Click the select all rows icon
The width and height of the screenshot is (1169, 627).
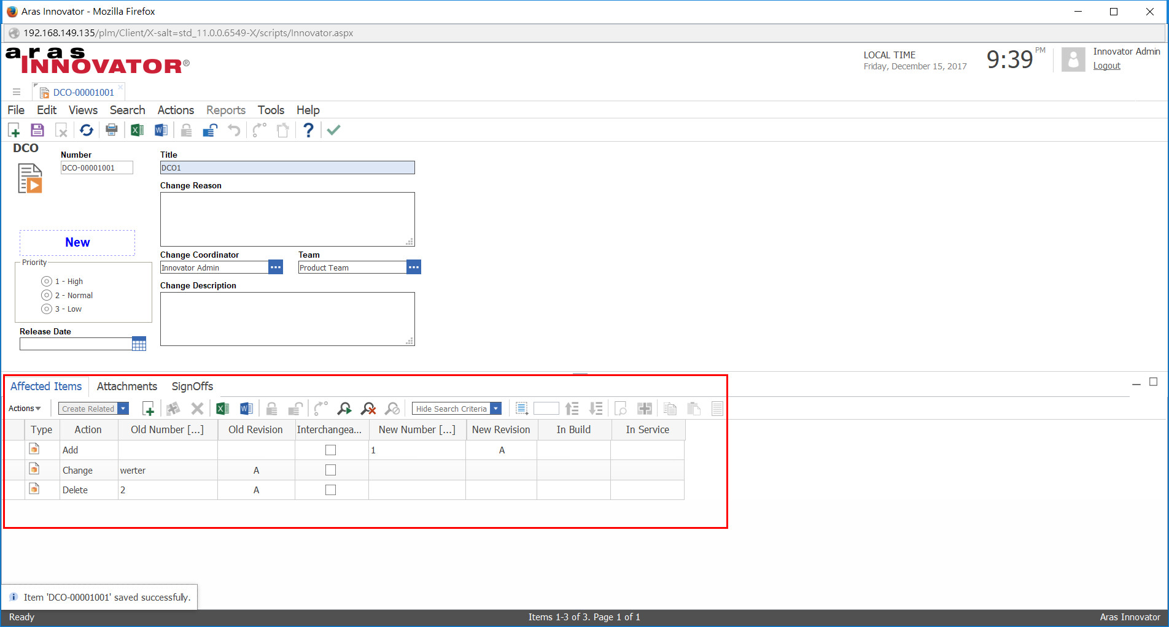coord(521,409)
